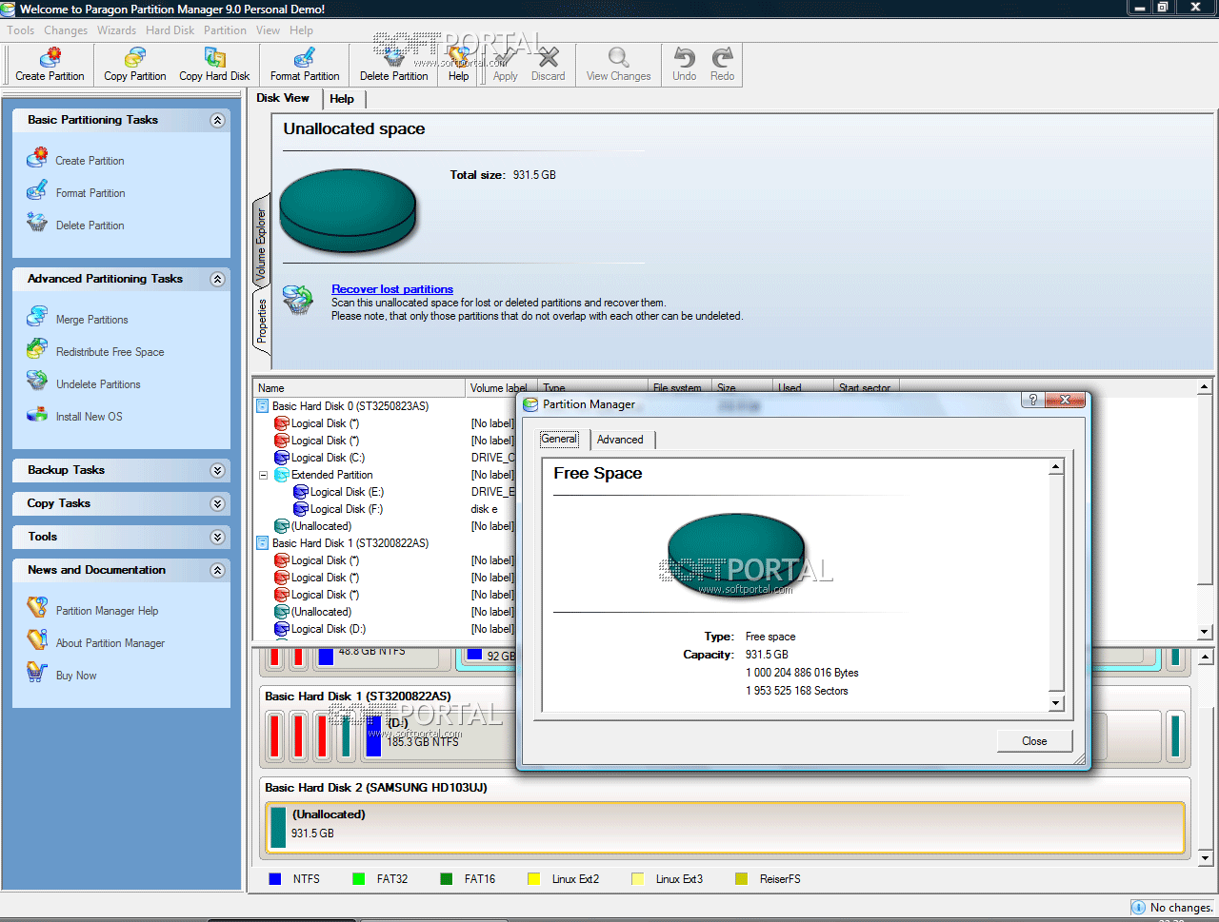Click the Recover lost partitions icon
This screenshot has height=922, width=1219.
click(298, 300)
